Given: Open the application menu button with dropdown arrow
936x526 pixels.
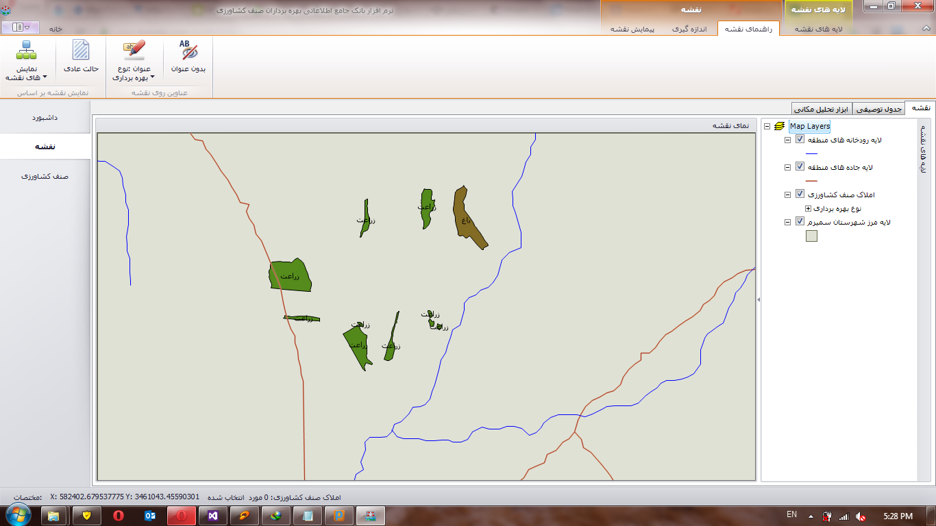Looking at the screenshot, I should [x=21, y=27].
